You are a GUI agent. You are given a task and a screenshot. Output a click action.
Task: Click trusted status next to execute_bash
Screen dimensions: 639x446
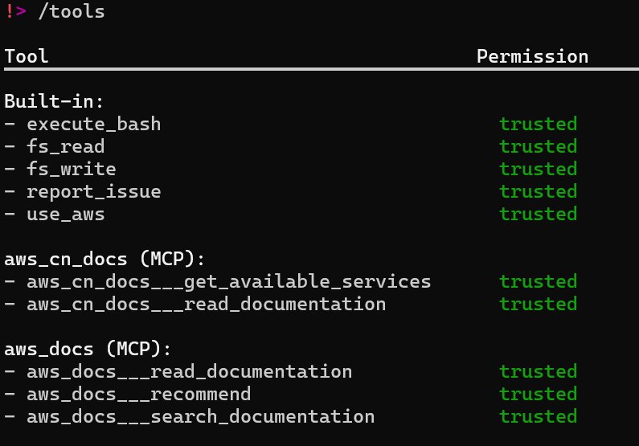539,125
